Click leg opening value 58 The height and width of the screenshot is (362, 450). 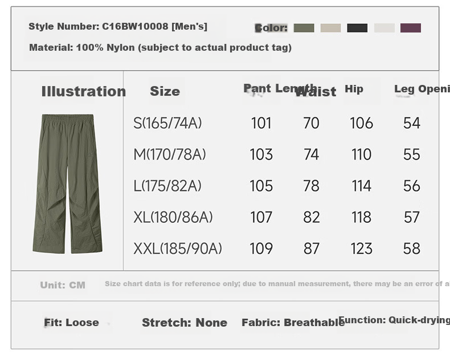(x=412, y=248)
